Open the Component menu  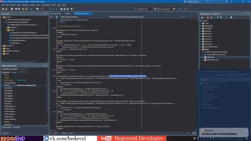[x=46, y=5]
